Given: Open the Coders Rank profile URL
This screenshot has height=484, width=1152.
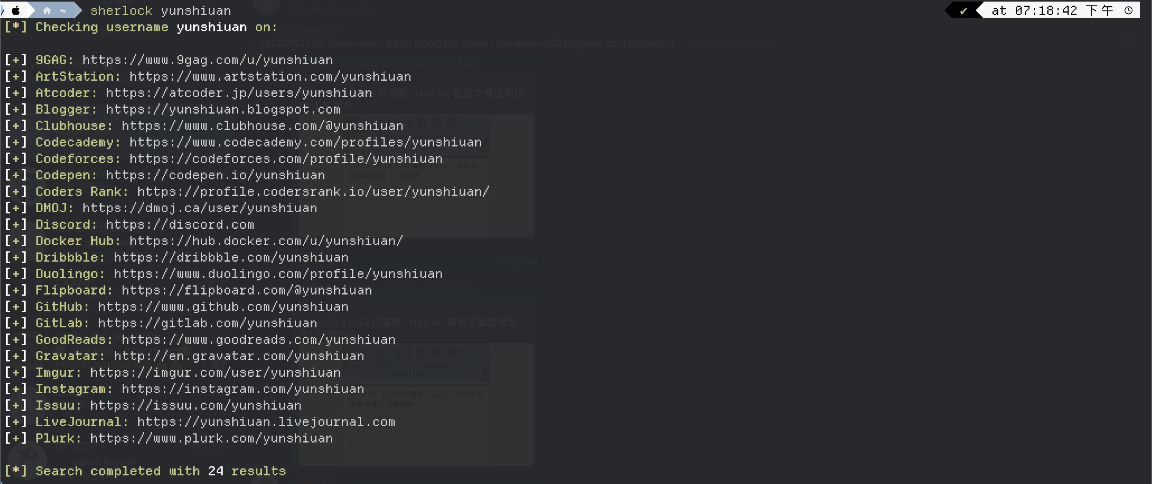Looking at the screenshot, I should point(313,192).
